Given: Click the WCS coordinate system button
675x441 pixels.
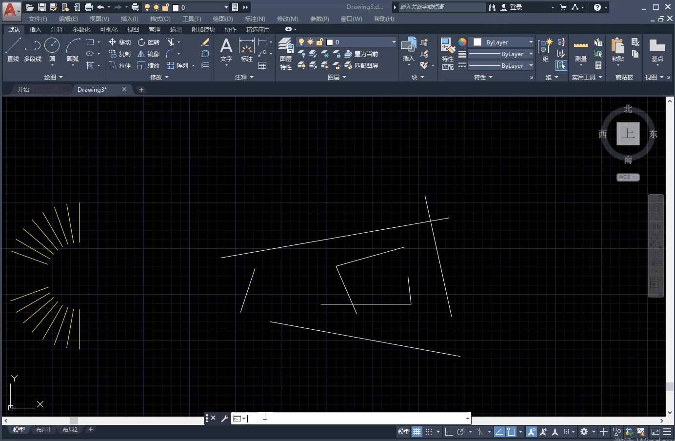Looking at the screenshot, I should pyautogui.click(x=627, y=177).
